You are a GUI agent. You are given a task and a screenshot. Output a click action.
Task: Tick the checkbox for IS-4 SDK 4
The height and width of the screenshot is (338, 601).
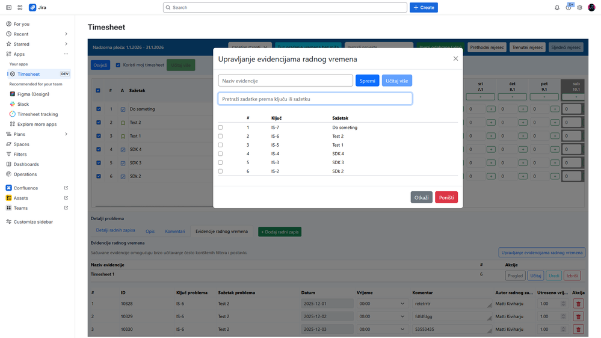coord(220,154)
